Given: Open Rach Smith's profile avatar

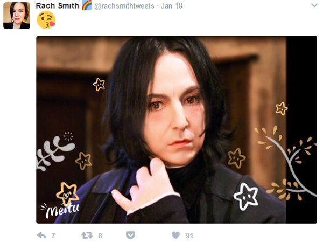Looking at the screenshot, I should click(17, 16).
